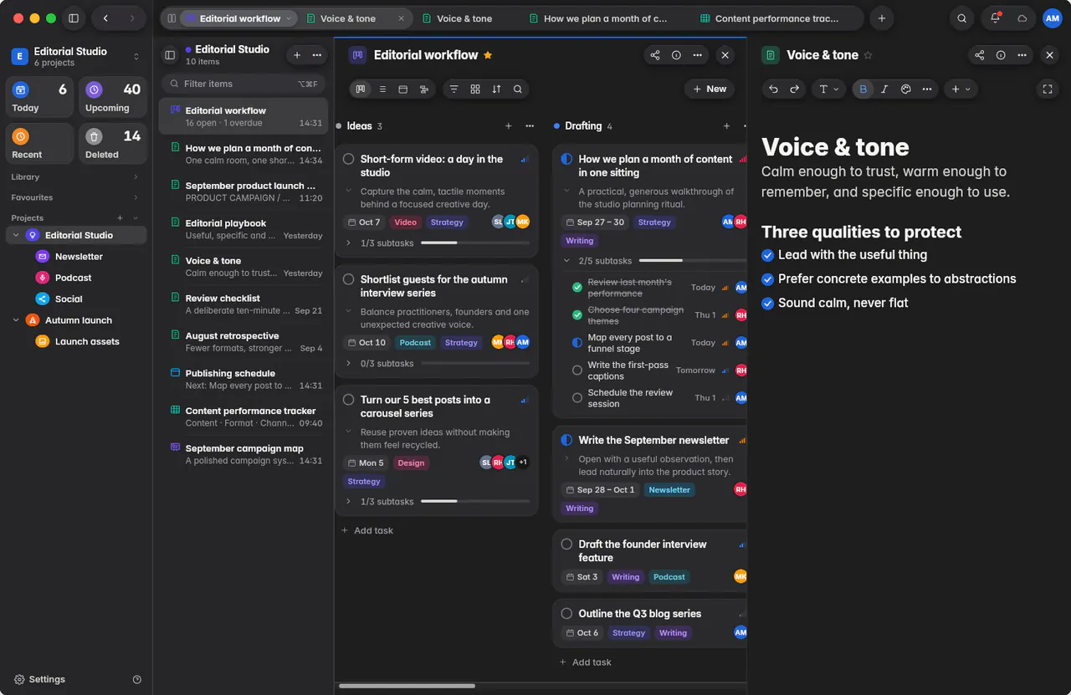Unfavourite the Editorial workflow star
Image resolution: width=1071 pixels, height=695 pixels.
tap(488, 55)
